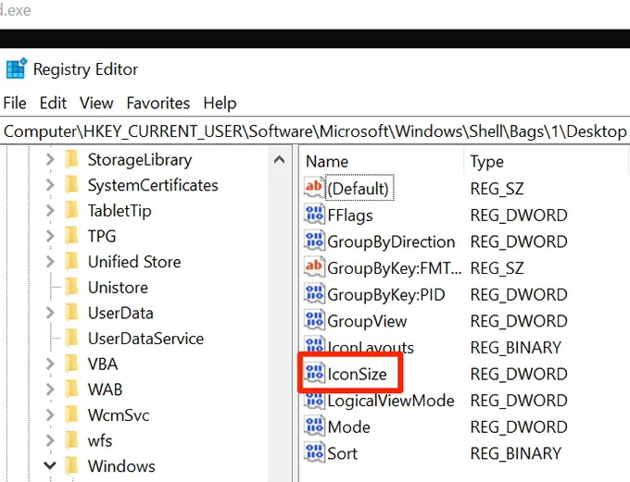
Task: Click the GroupByKey:FMT string value icon
Action: click(314, 266)
